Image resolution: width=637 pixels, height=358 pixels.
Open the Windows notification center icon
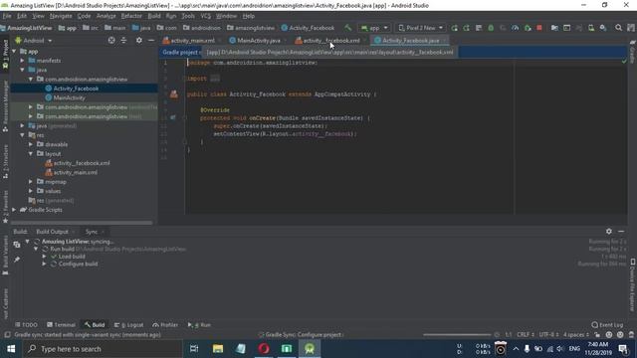pyautogui.click(x=623, y=349)
